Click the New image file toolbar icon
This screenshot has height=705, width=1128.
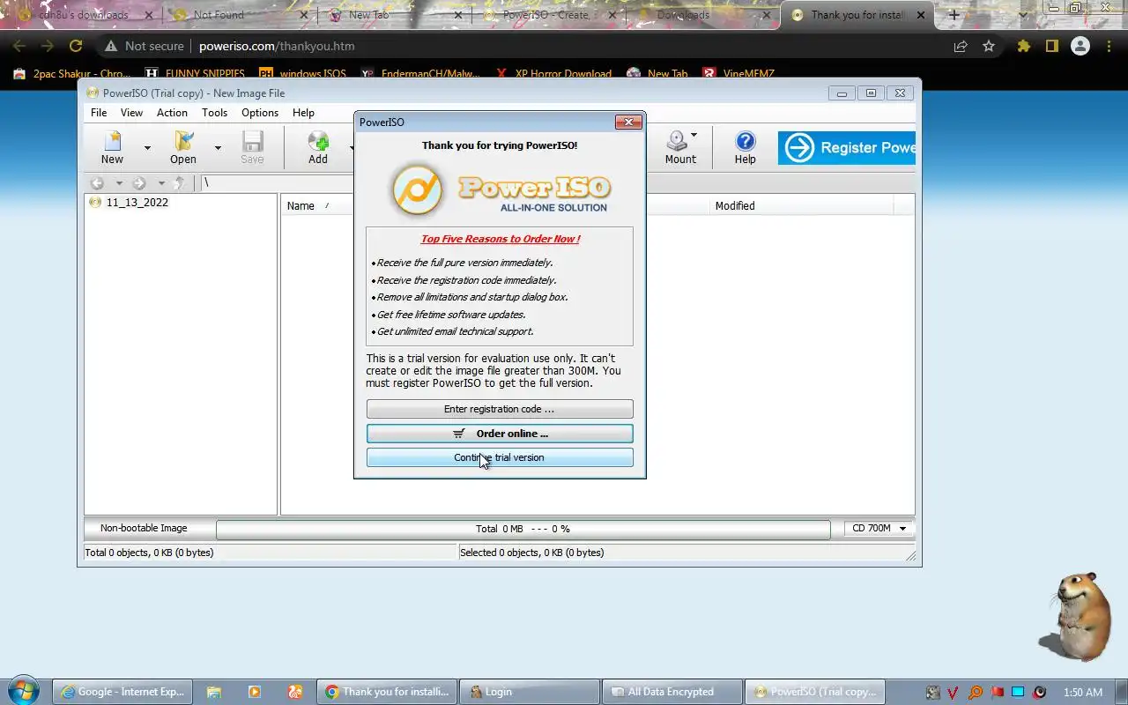pos(112,147)
